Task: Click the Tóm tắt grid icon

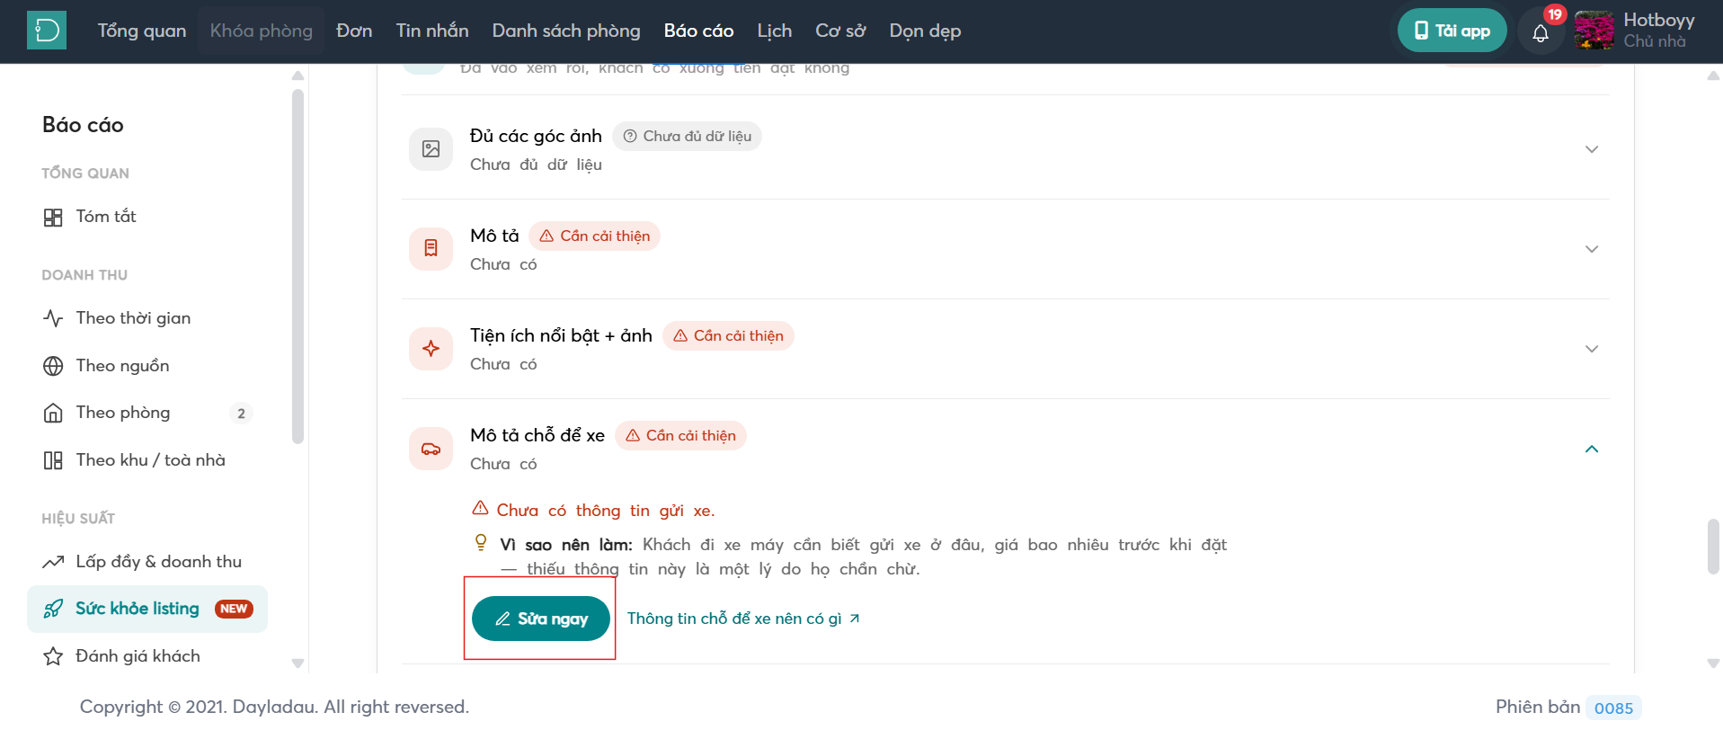Action: [x=53, y=218]
